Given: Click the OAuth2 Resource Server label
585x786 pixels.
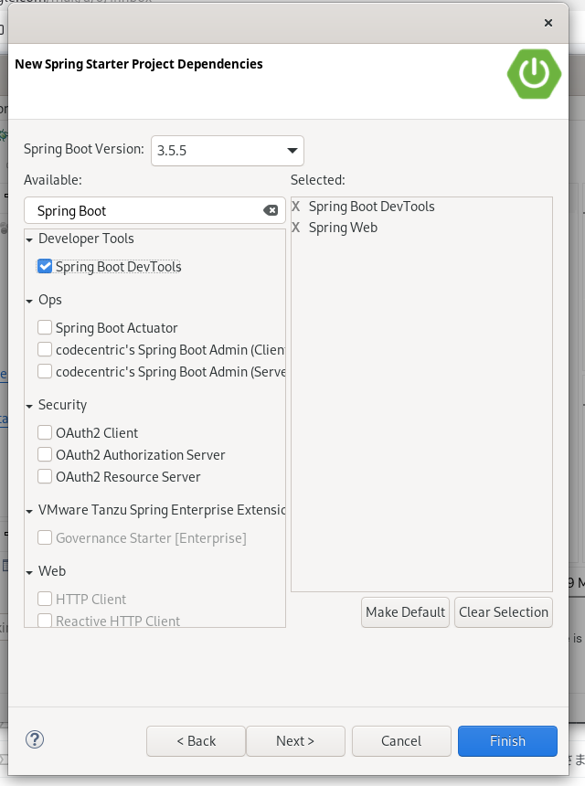Looking at the screenshot, I should tap(128, 477).
